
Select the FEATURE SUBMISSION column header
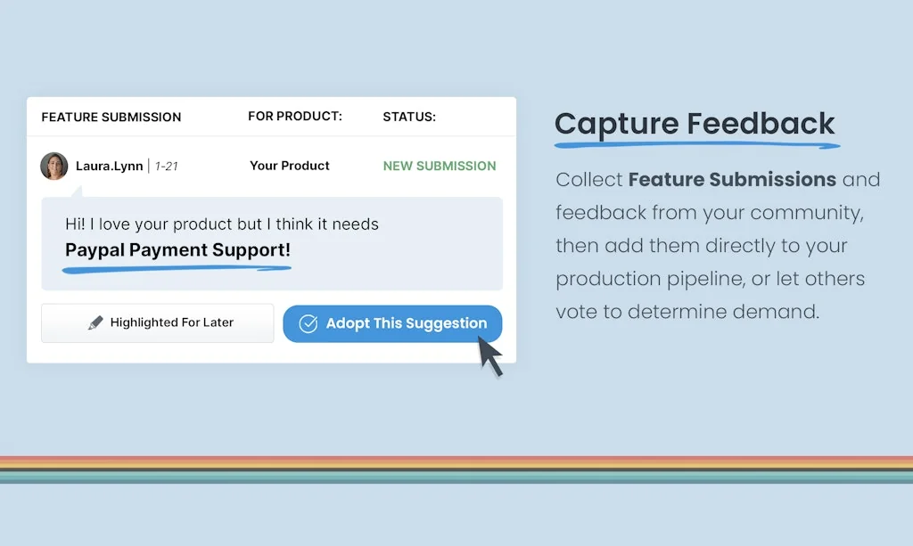tap(111, 118)
